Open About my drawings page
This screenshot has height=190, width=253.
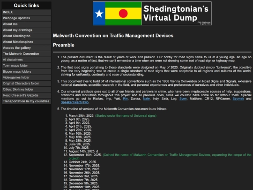tap(26, 30)
